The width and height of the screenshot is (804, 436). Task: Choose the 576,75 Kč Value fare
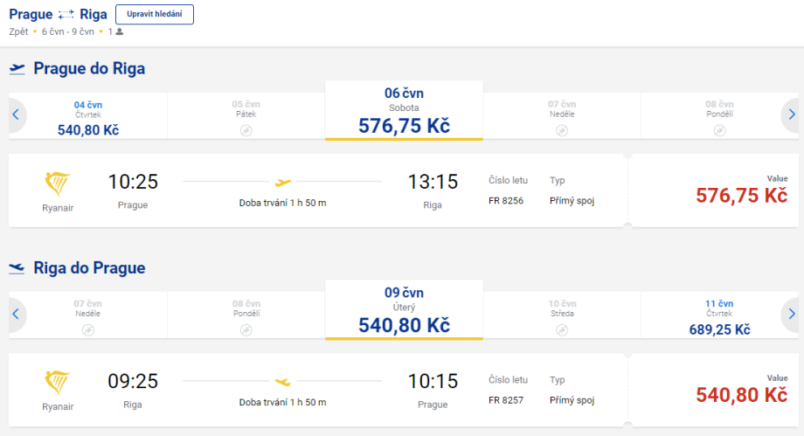pyautogui.click(x=741, y=195)
